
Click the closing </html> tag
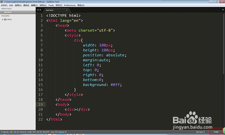pos(54,119)
